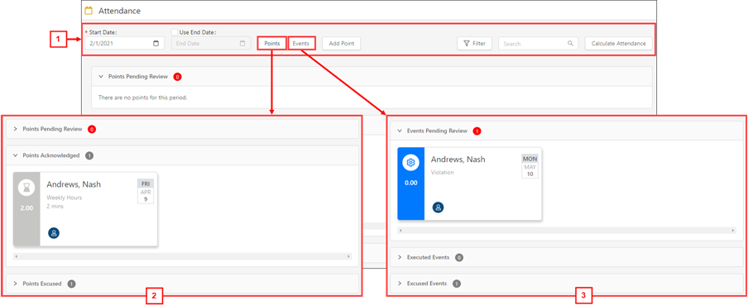
Task: Click the count badge next to Excused Events
Action: pyautogui.click(x=457, y=284)
